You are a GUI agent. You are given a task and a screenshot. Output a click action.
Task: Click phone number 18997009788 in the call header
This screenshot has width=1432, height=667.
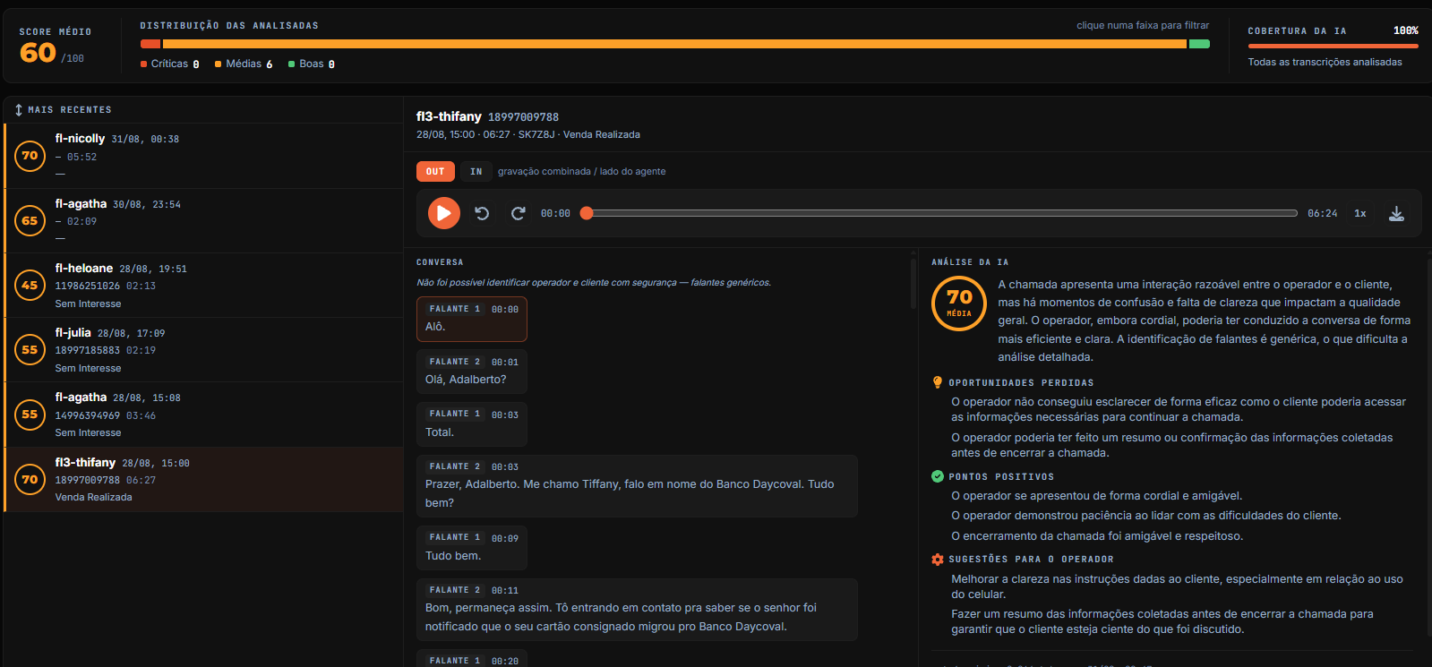tap(523, 117)
